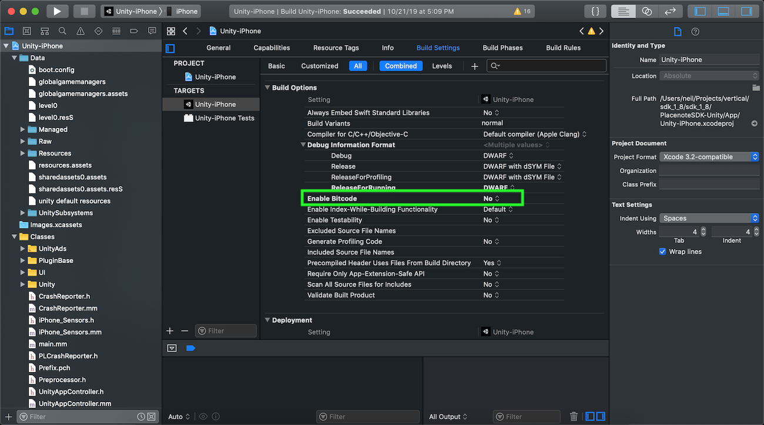Switch to the version editor

pos(670,11)
